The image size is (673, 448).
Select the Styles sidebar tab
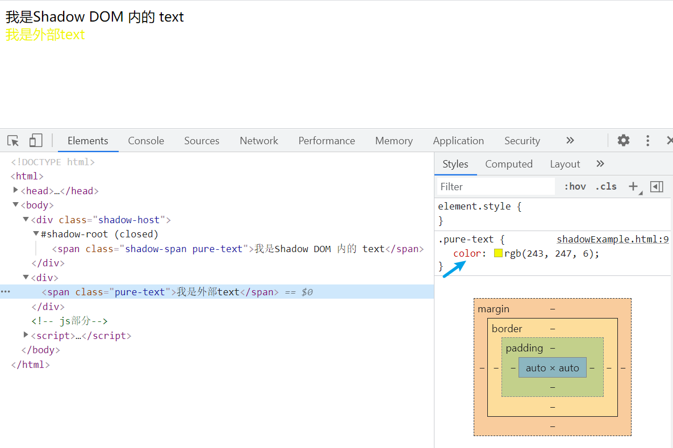(455, 164)
